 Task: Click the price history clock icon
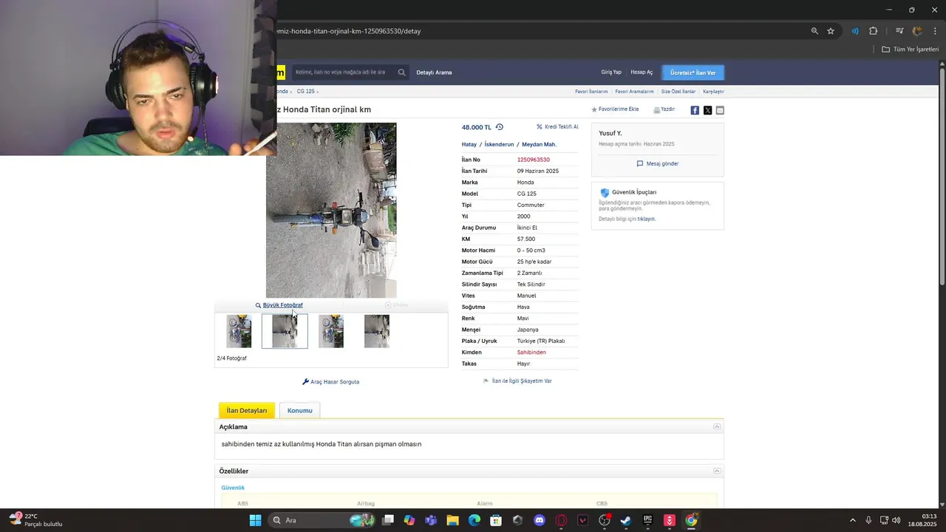[x=500, y=127]
